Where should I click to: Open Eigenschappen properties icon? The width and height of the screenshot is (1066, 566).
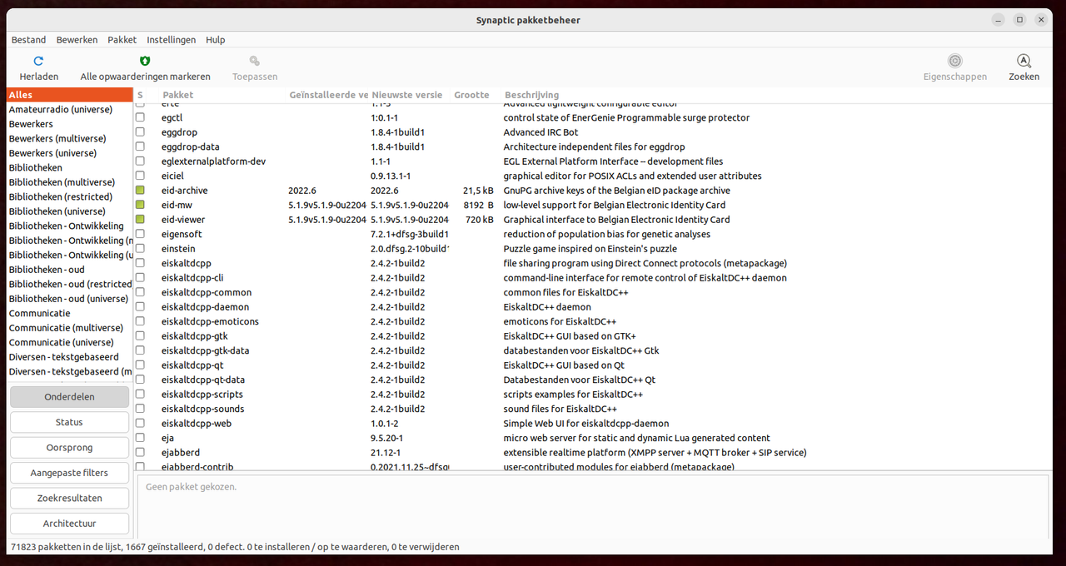954,61
